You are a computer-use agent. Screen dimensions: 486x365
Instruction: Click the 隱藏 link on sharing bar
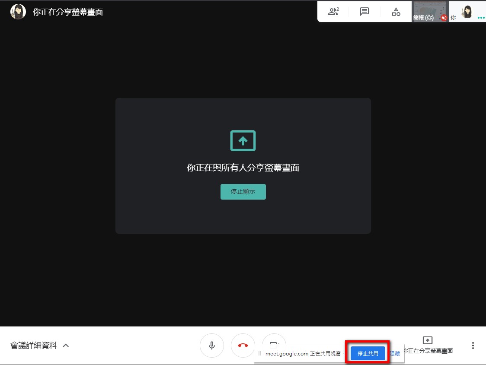[x=395, y=353]
